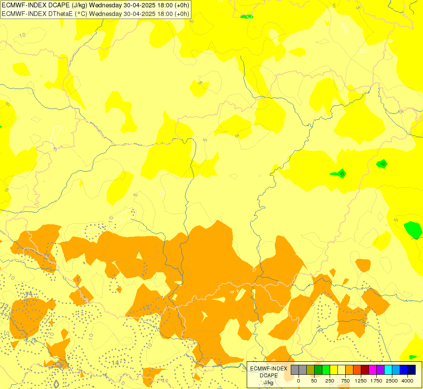The width and height of the screenshot is (423, 389).
Task: Click the title line 'ECMWF-INDEX DThetaE (°C)'
Action: point(45,14)
